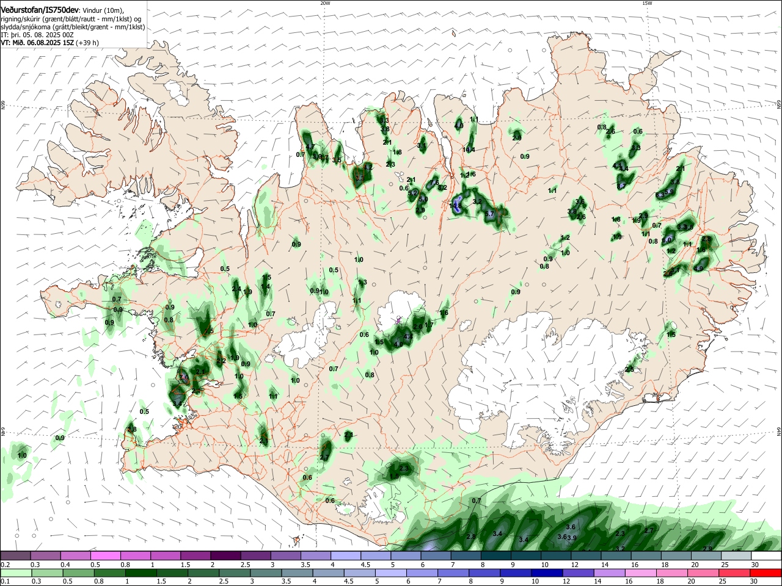The width and height of the screenshot is (782, 586).
Task: Click the bottom-row green swatch starting at 0.5
Action: pos(79,573)
